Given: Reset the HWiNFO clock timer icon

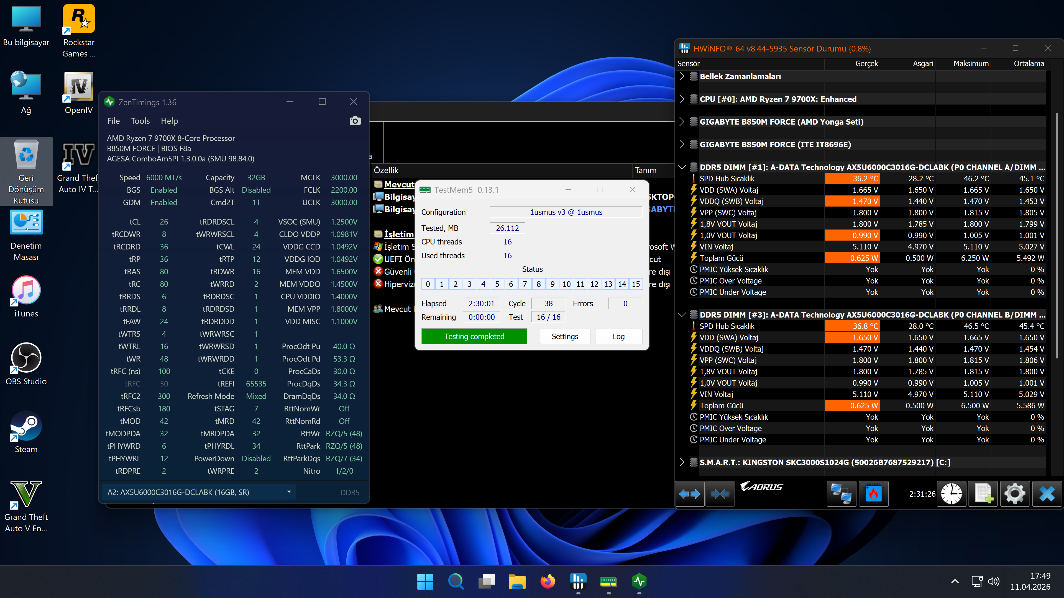Looking at the screenshot, I should 951,494.
